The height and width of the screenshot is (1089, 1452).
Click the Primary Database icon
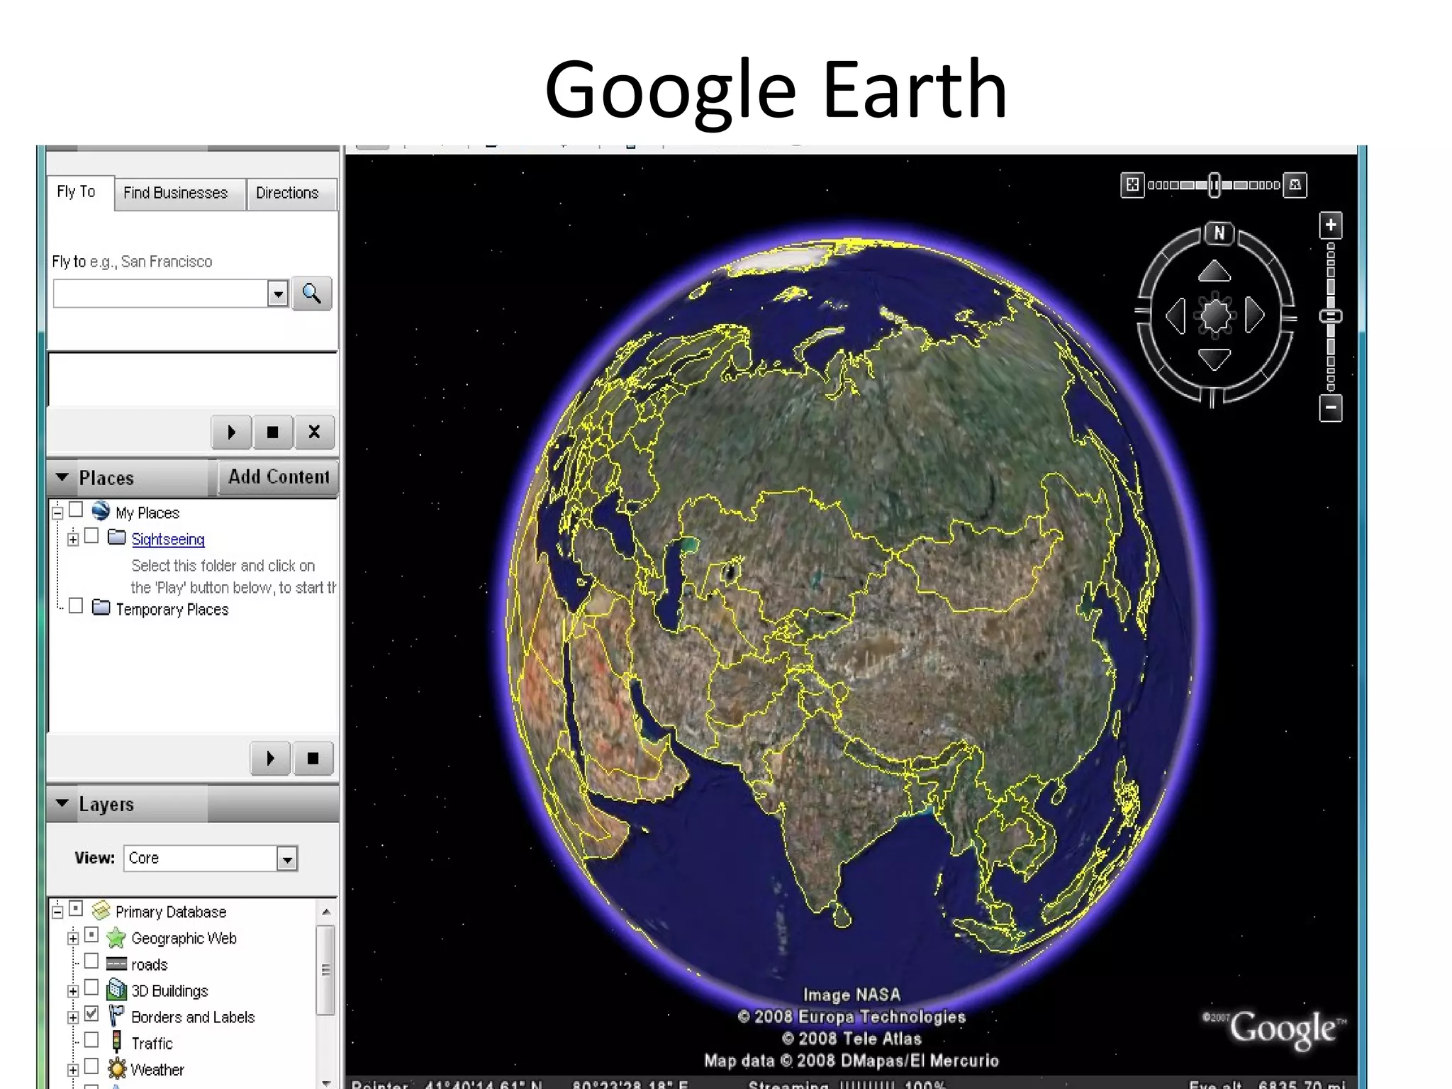(101, 910)
